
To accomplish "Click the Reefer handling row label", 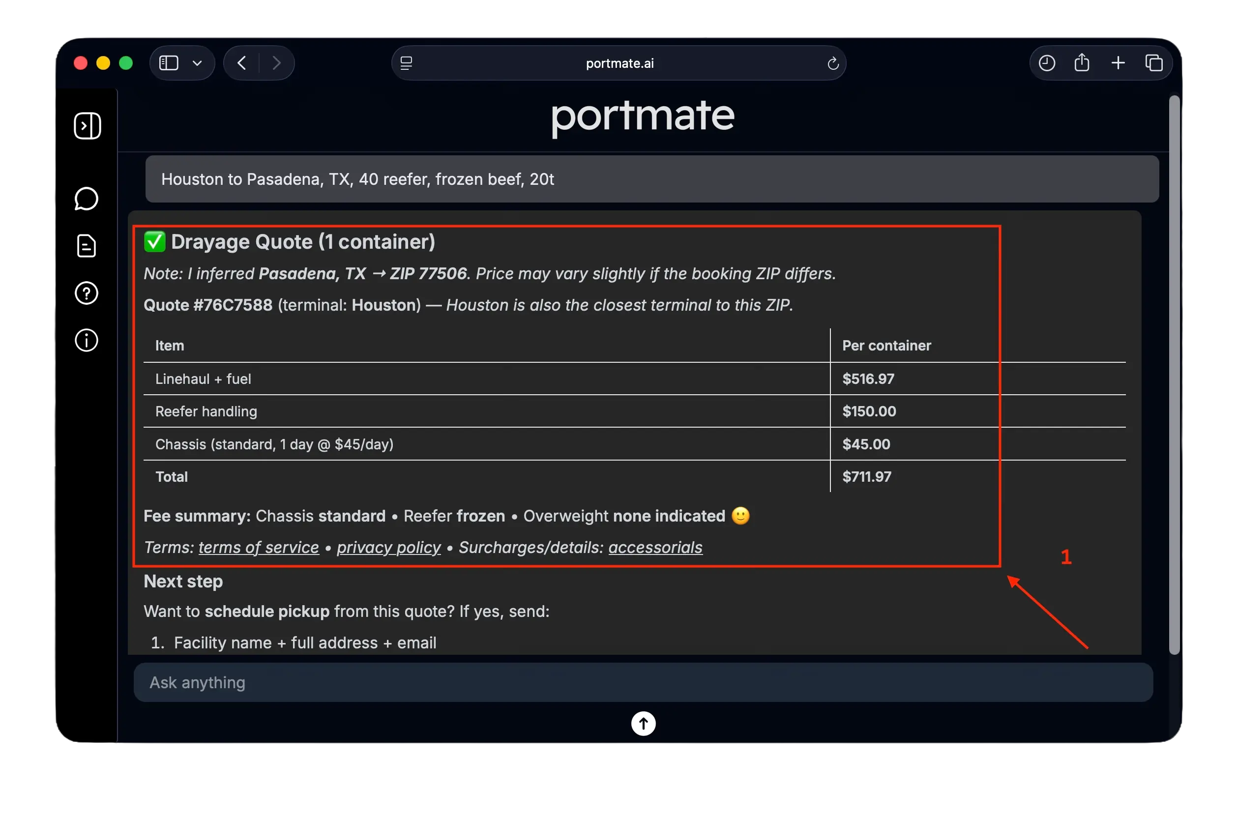I will [x=206, y=411].
